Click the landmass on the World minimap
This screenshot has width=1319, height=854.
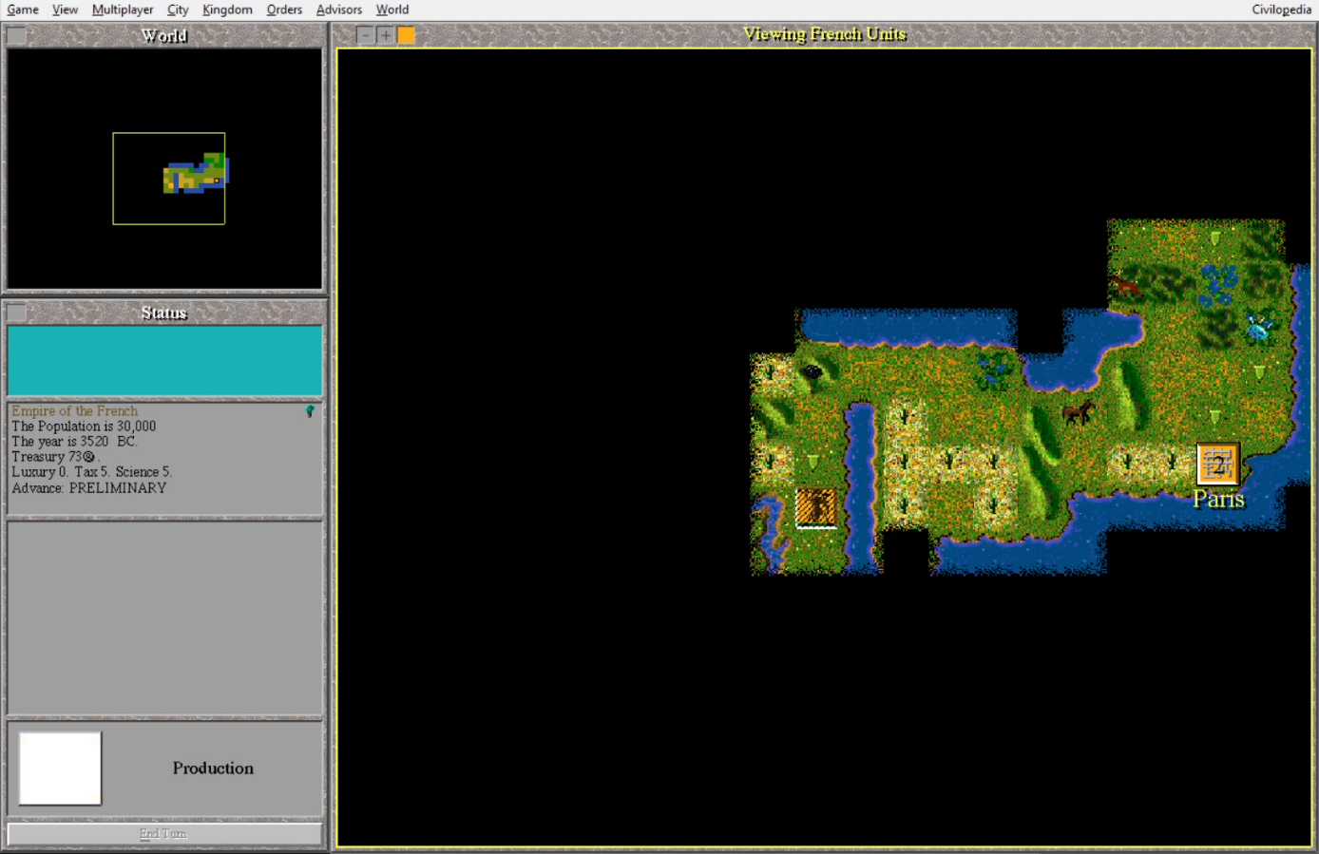tap(197, 174)
